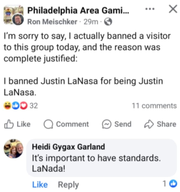Like the post with thumbs-up button
This screenshot has width=180, height=192.
17,124
